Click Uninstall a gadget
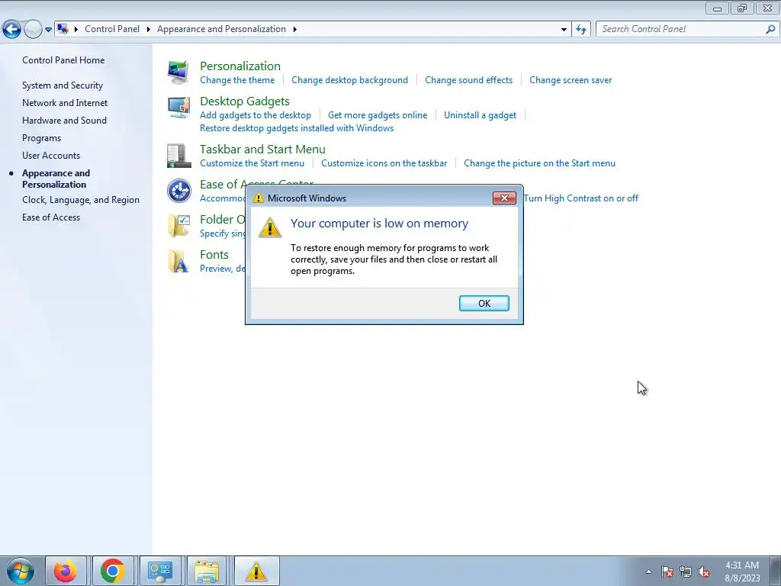781x586 pixels. pyautogui.click(x=480, y=115)
